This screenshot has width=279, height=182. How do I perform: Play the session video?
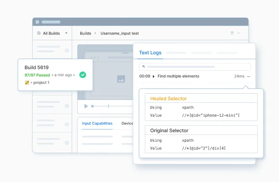tap(86, 106)
